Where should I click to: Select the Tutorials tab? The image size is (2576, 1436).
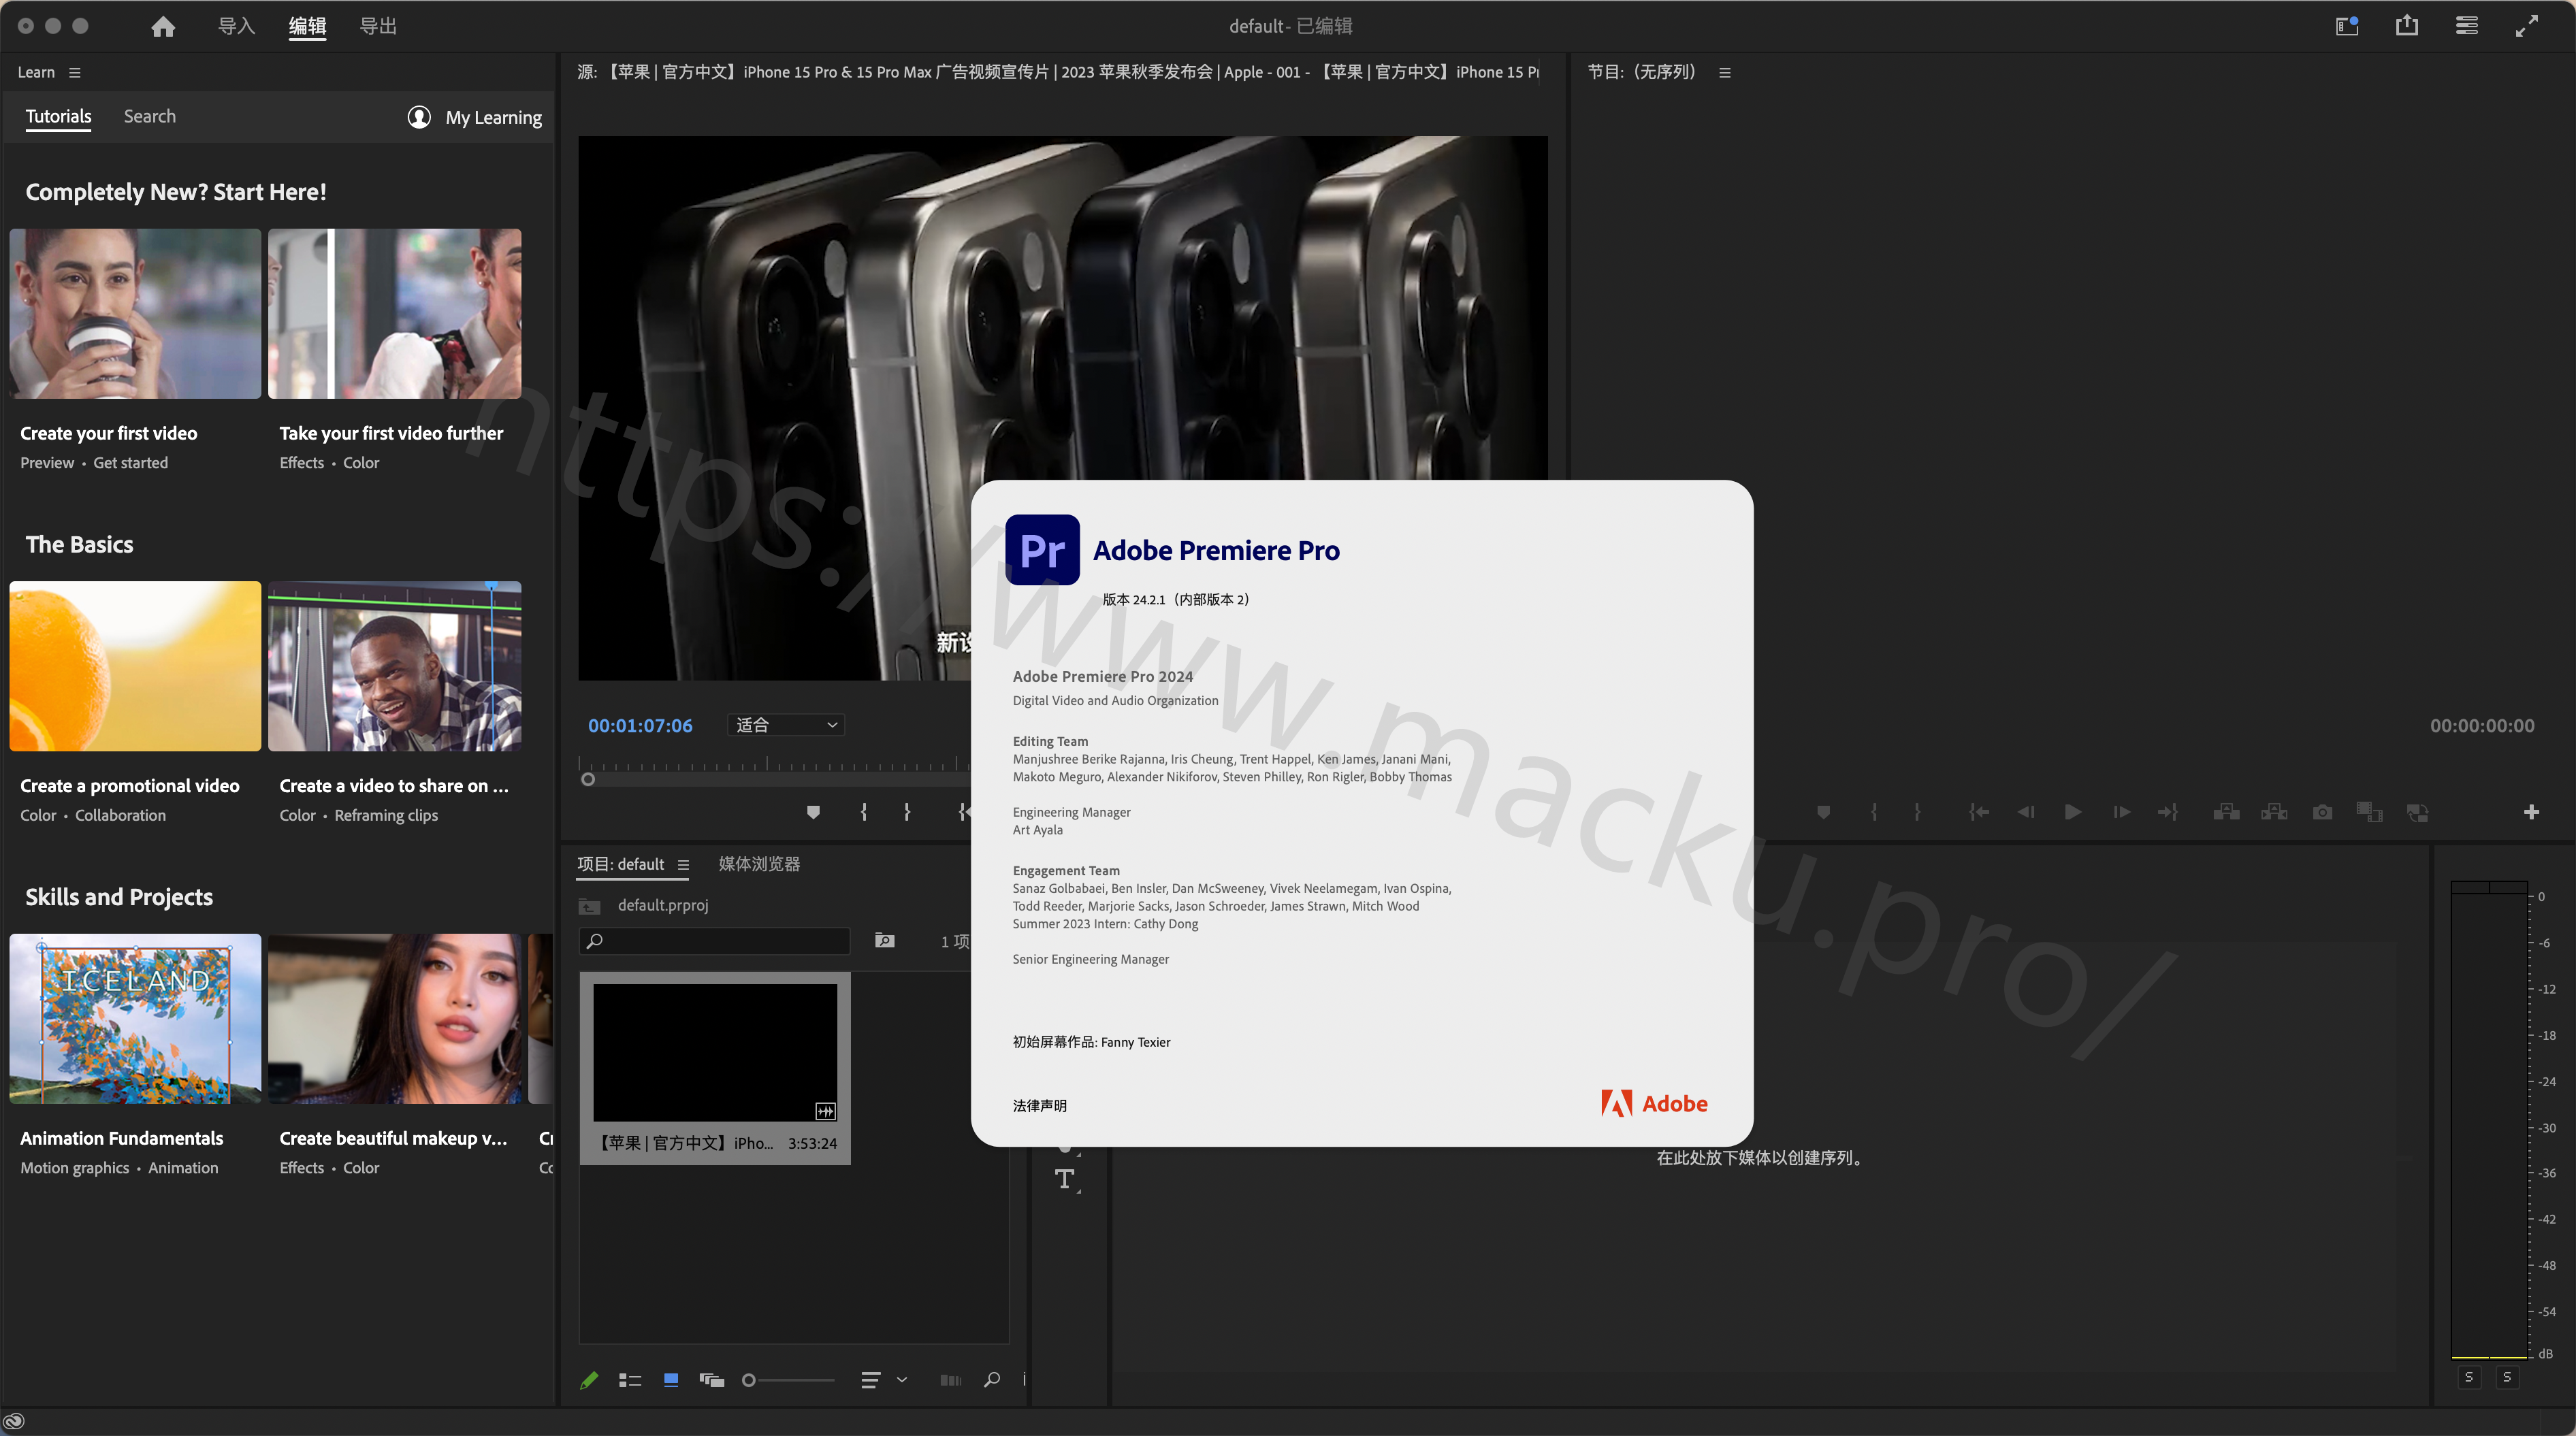[58, 116]
